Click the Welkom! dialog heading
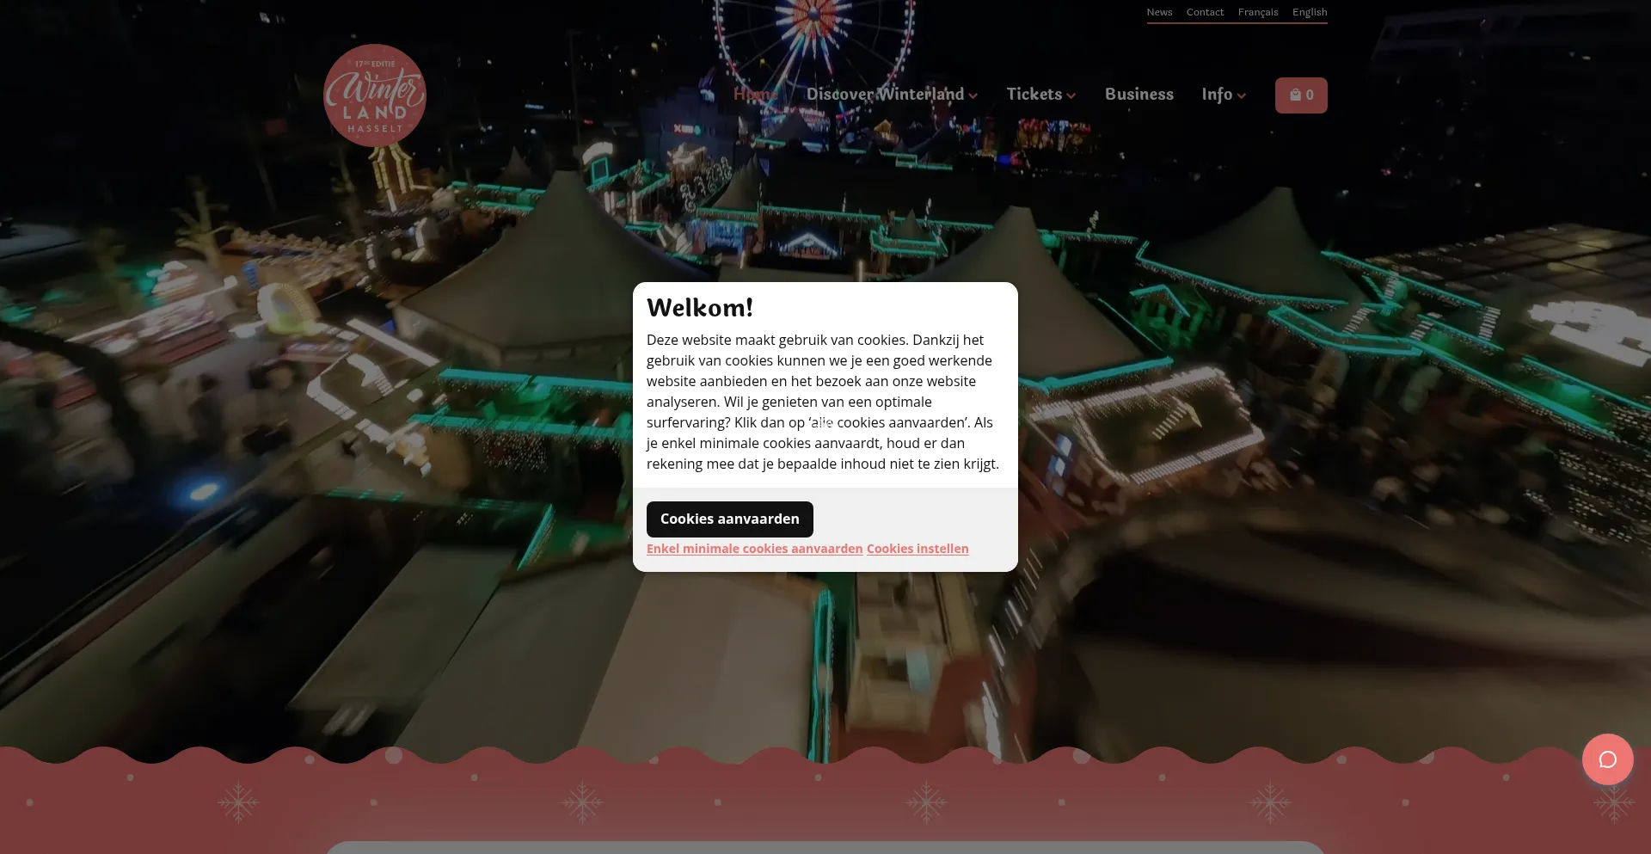This screenshot has height=854, width=1651. (x=700, y=308)
